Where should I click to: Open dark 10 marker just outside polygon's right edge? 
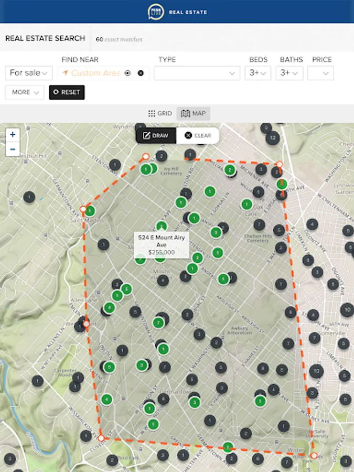pyautogui.click(x=316, y=371)
